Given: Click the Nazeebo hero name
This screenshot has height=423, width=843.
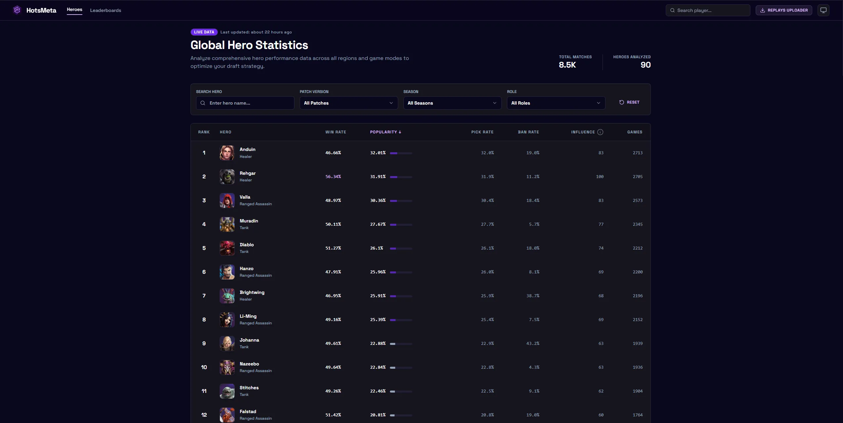Looking at the screenshot, I should [249, 364].
